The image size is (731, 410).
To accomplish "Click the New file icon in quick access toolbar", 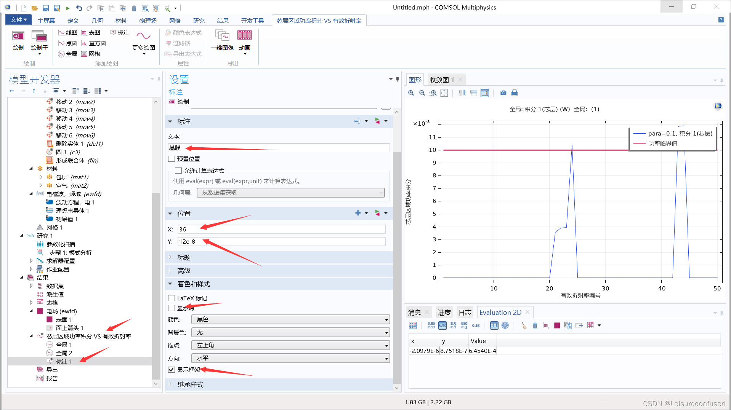I will 24,8.
